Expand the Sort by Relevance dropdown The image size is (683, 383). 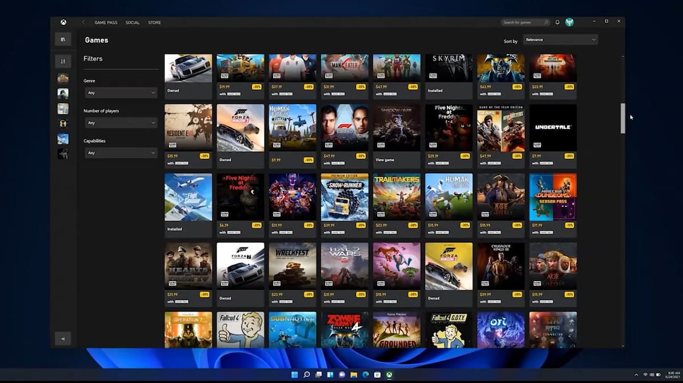pyautogui.click(x=560, y=40)
